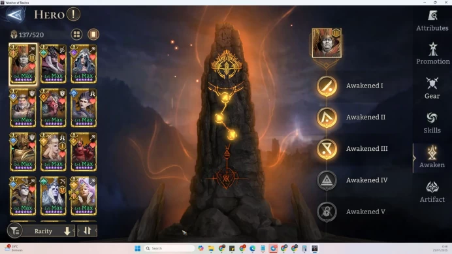Screen dimensions: 452x254
Task: Open Copilot from the taskbar
Action: [x=201, y=248]
